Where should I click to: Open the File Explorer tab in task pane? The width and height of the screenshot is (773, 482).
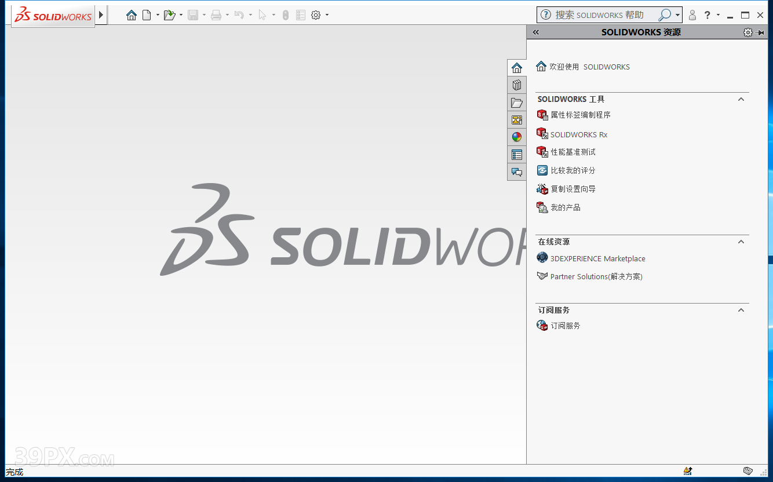tap(517, 103)
